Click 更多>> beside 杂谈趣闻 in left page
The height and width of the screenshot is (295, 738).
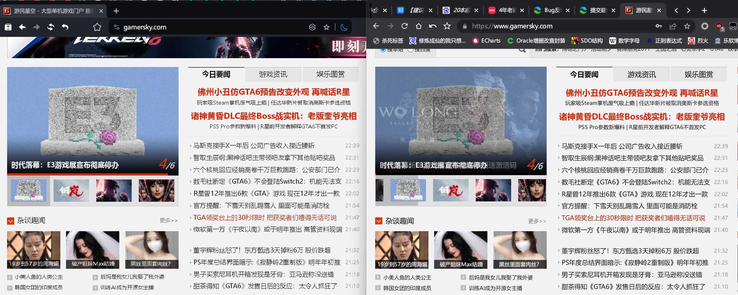tap(169, 221)
